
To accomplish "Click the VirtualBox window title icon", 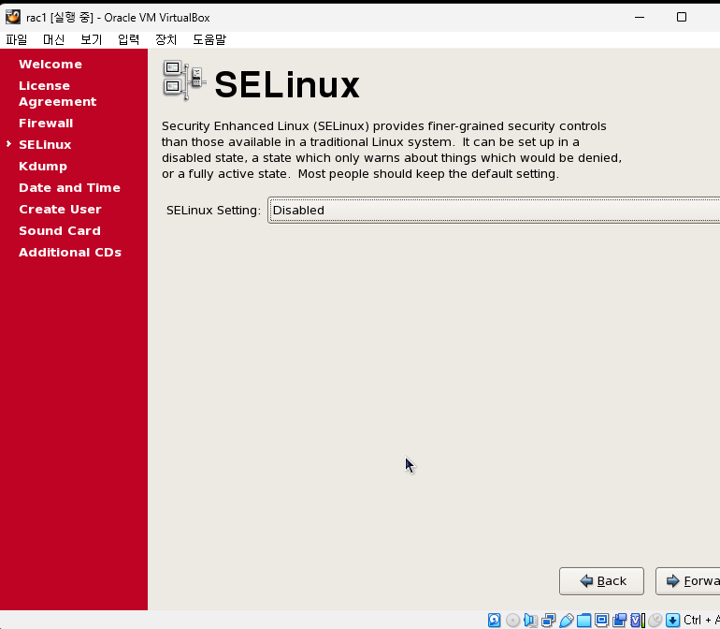I will [13, 17].
